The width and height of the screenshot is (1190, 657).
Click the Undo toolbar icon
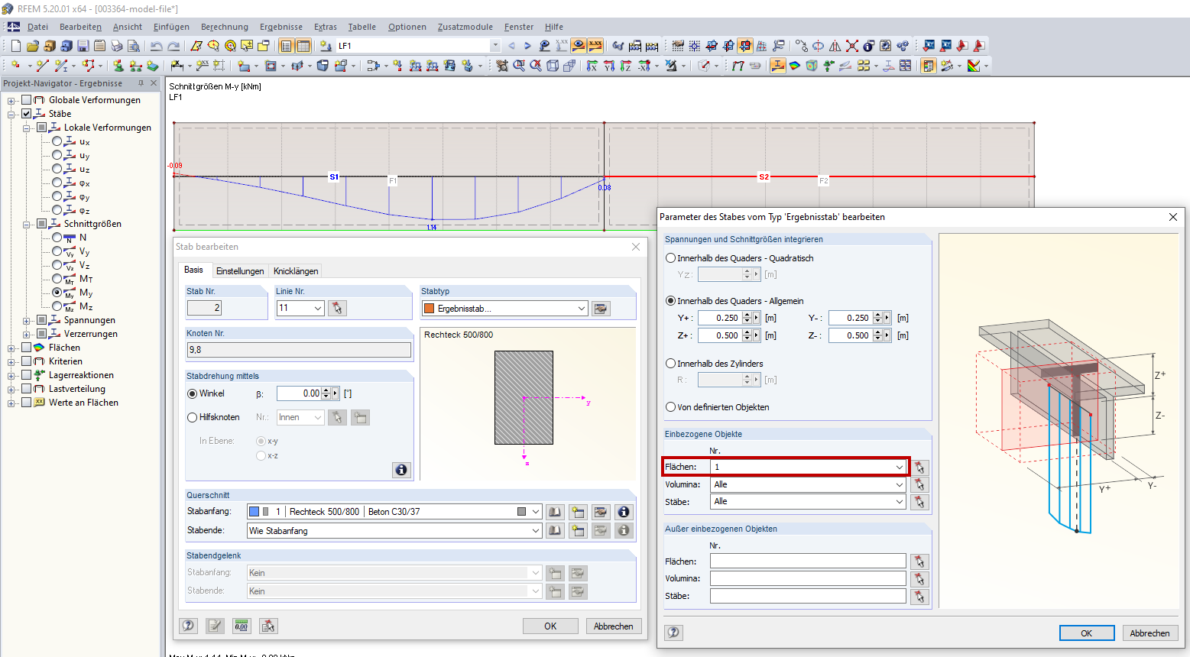[157, 45]
